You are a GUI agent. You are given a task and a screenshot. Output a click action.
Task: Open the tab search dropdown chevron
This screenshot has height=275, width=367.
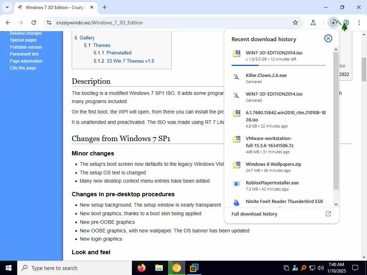7,7
